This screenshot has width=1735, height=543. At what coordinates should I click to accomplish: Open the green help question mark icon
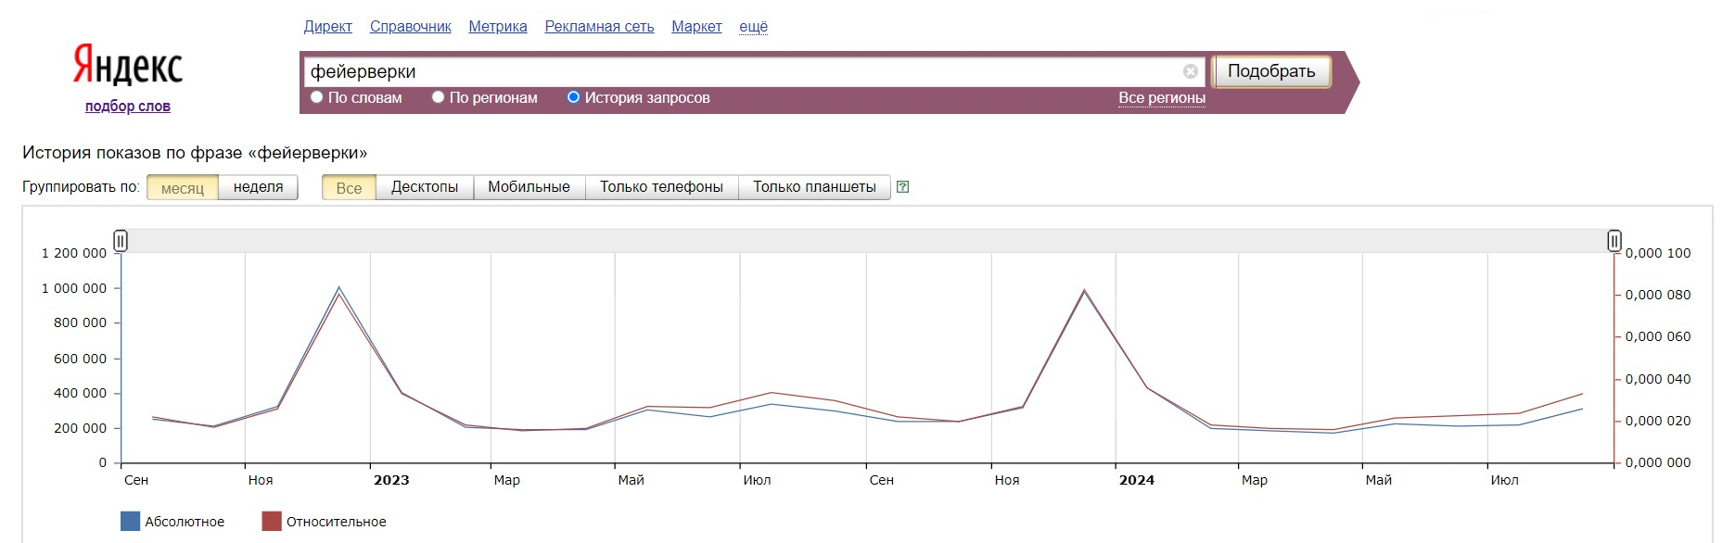click(x=902, y=187)
